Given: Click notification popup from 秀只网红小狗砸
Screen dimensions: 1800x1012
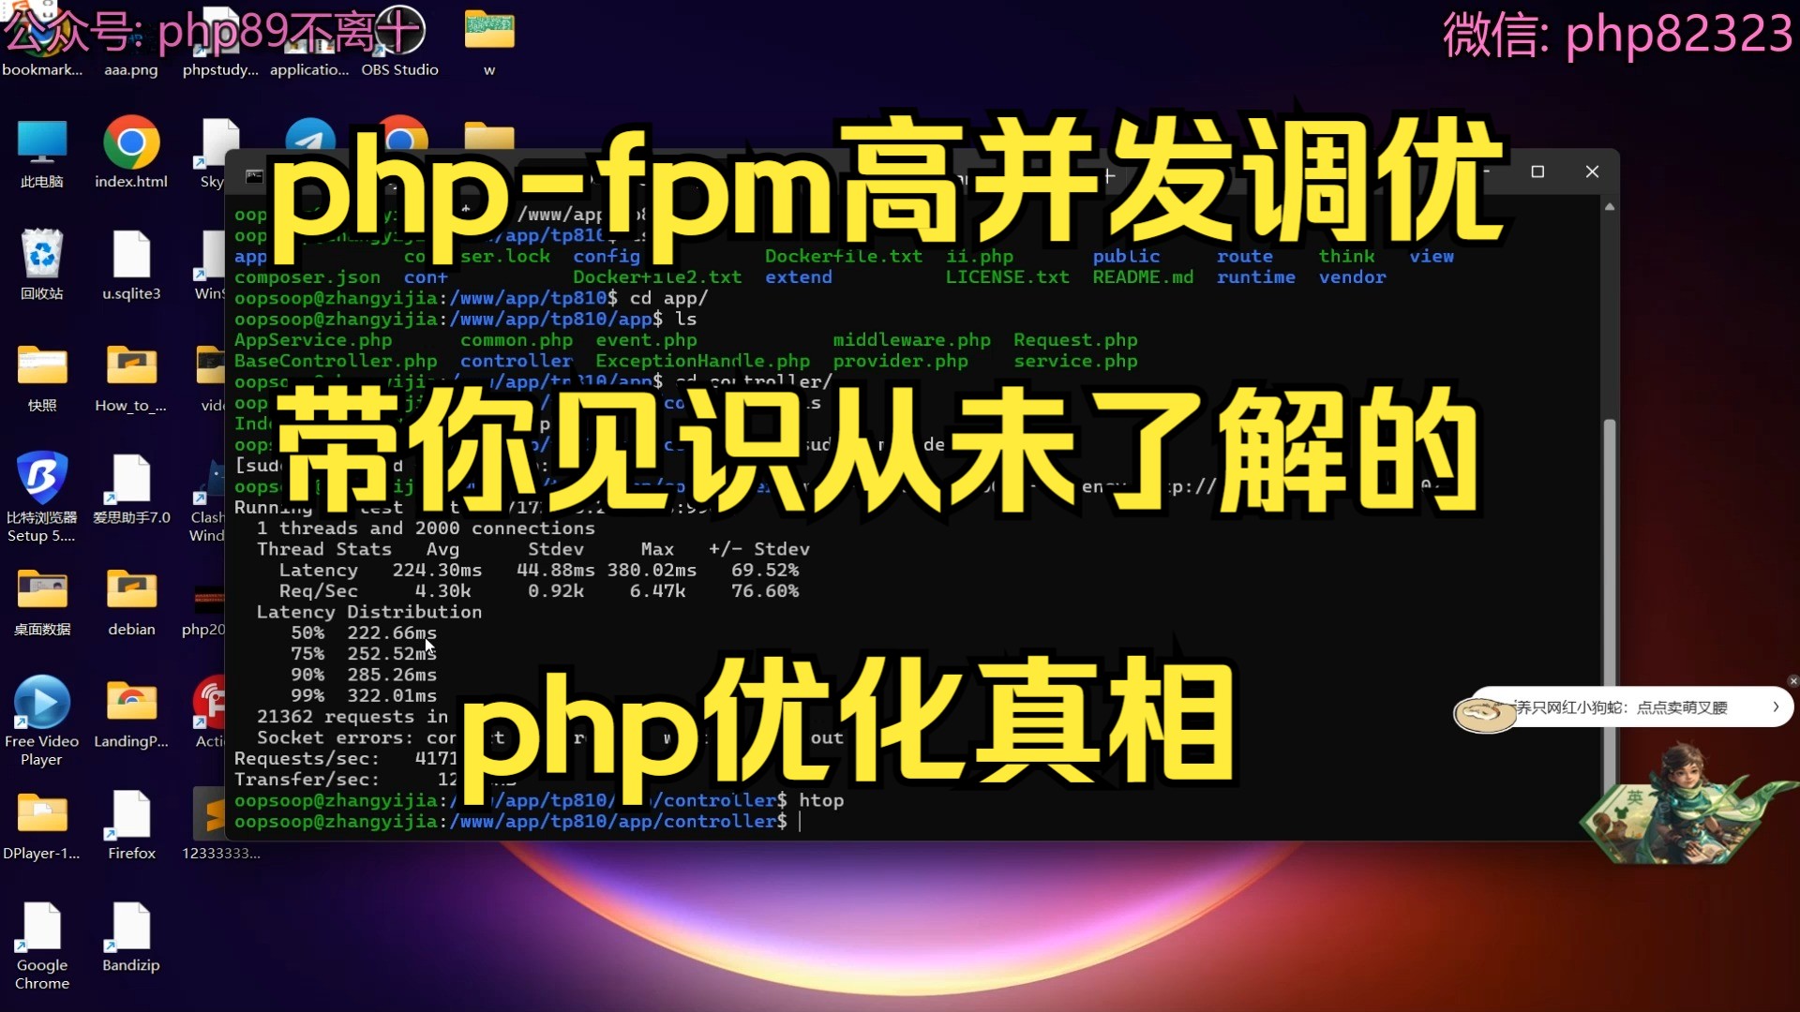Looking at the screenshot, I should point(1625,706).
